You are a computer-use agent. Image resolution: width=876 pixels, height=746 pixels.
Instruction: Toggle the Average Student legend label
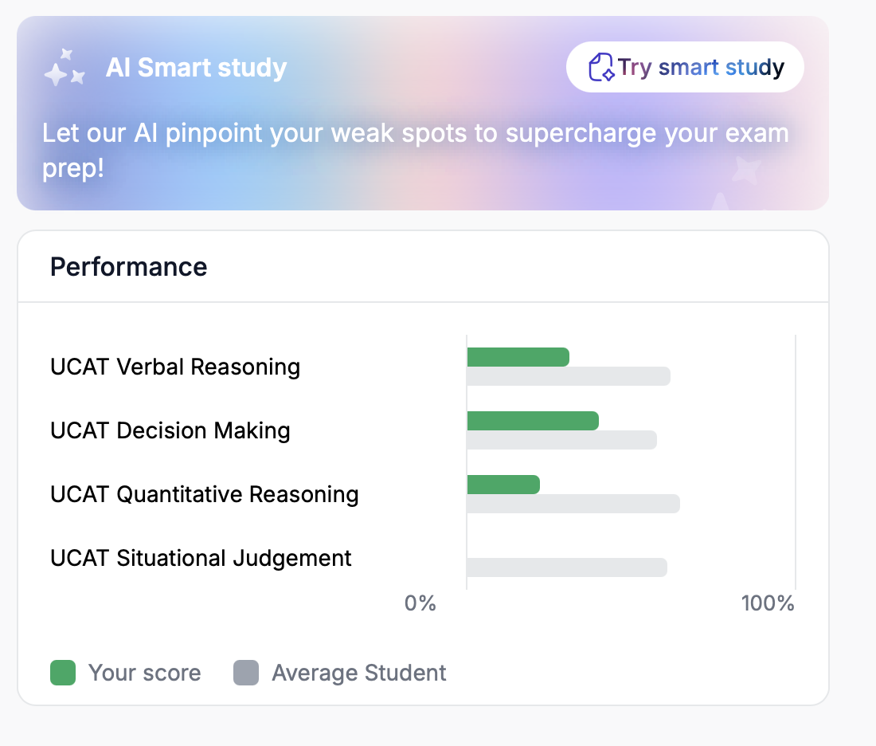359,673
